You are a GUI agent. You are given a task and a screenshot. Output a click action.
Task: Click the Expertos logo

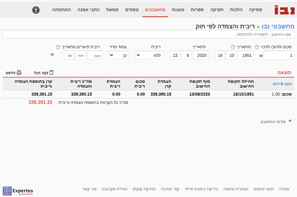[x=18, y=191]
